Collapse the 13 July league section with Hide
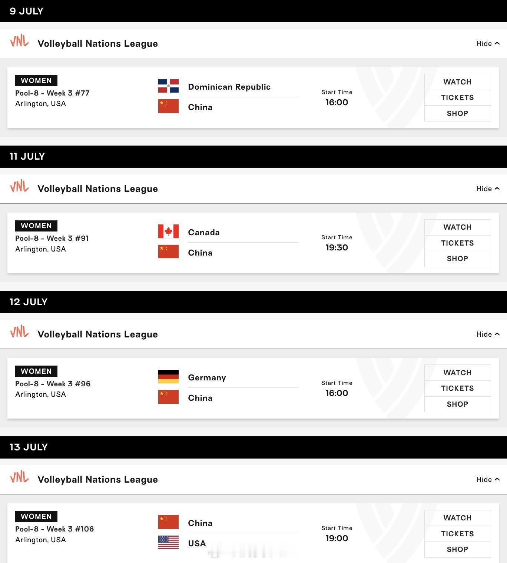The height and width of the screenshot is (563, 507). coord(488,479)
